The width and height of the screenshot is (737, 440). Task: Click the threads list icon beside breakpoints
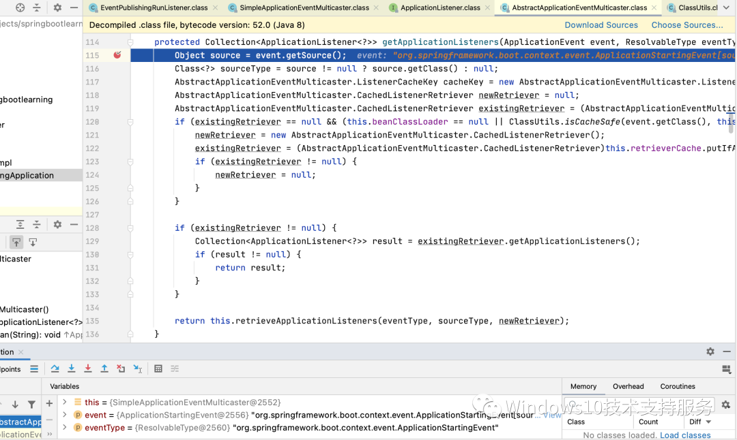click(34, 368)
